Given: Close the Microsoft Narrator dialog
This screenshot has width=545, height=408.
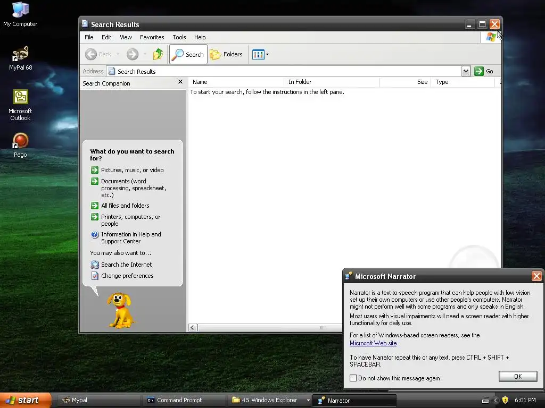Looking at the screenshot, I should pos(536,276).
